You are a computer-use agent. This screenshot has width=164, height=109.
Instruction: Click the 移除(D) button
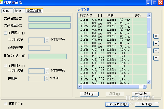click(115, 94)
